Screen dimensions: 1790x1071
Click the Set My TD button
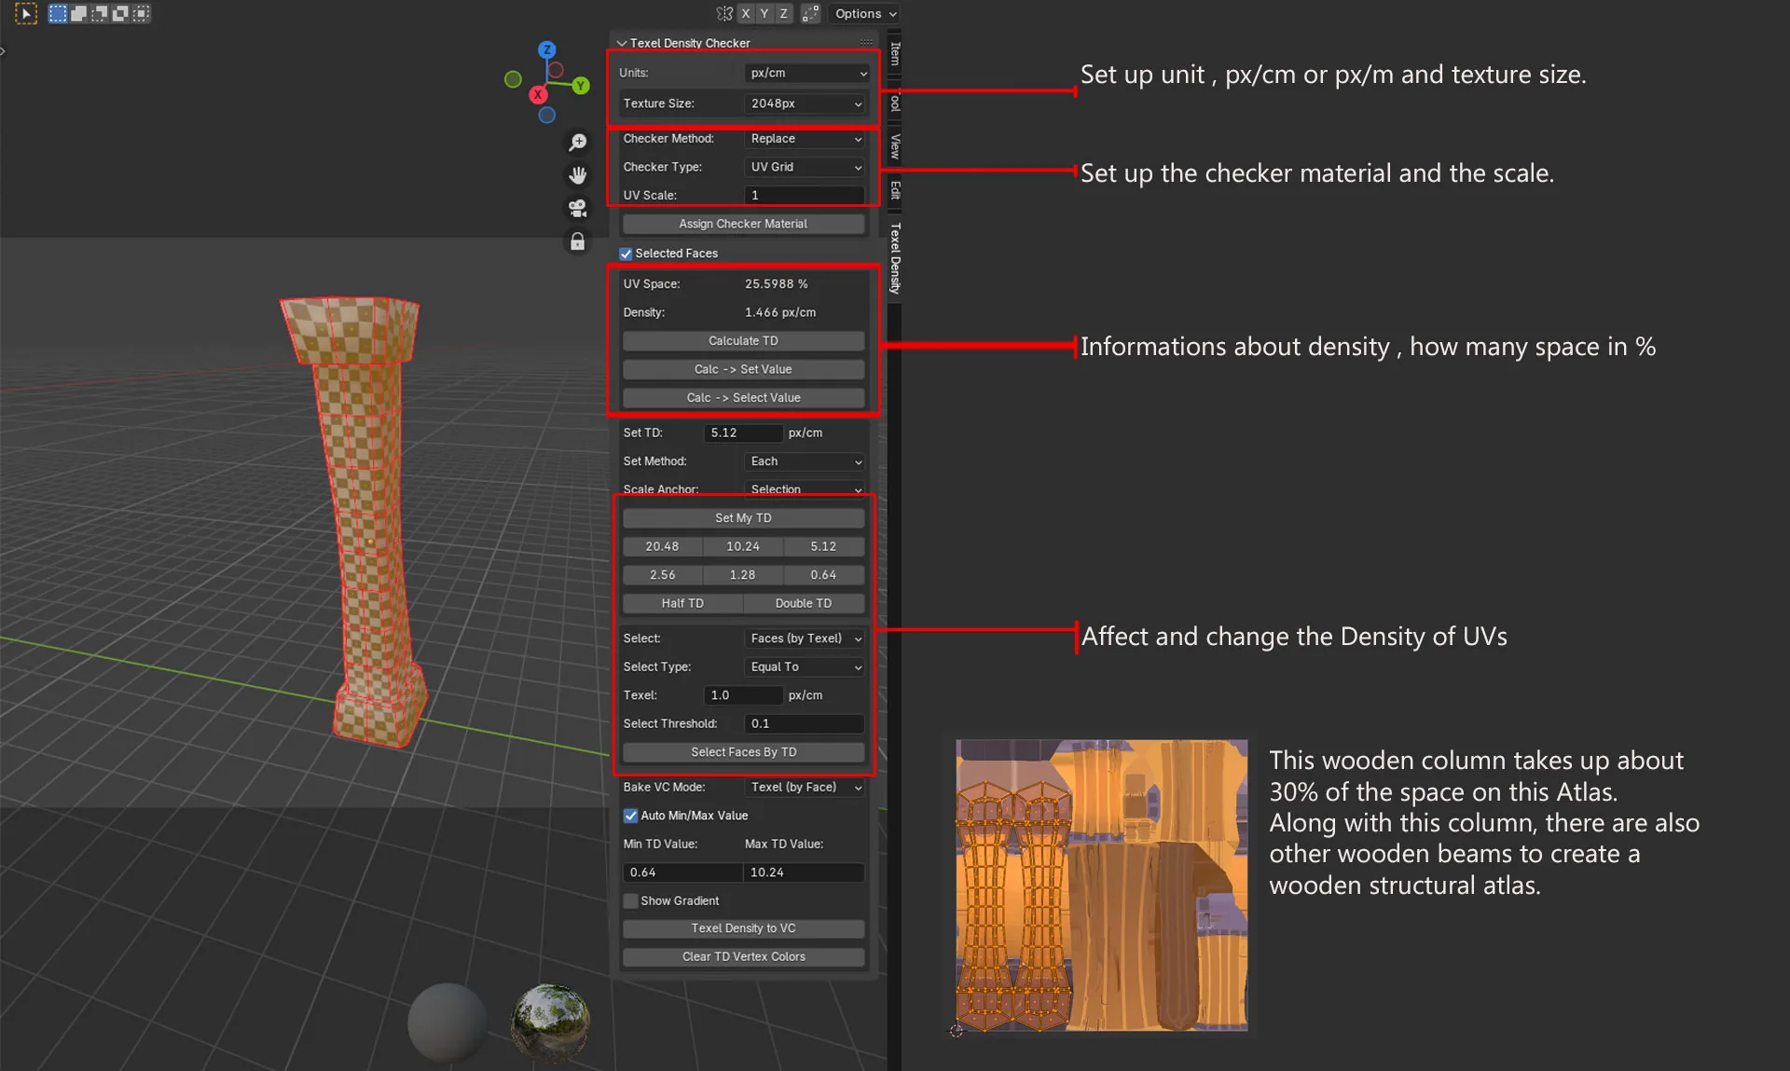743,518
